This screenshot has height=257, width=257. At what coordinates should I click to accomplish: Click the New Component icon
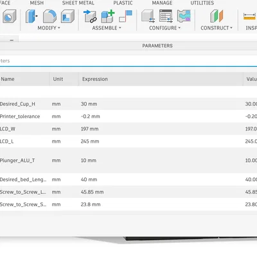pos(108,17)
